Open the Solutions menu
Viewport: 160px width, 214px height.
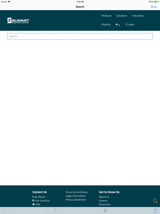tap(122, 16)
